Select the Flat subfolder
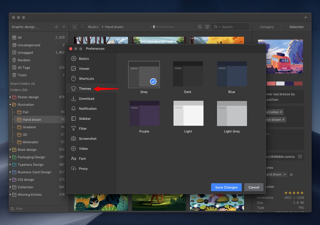 click(40, 112)
